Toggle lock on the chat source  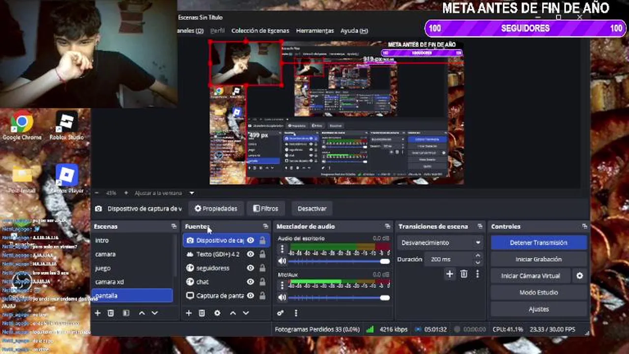coord(262,282)
